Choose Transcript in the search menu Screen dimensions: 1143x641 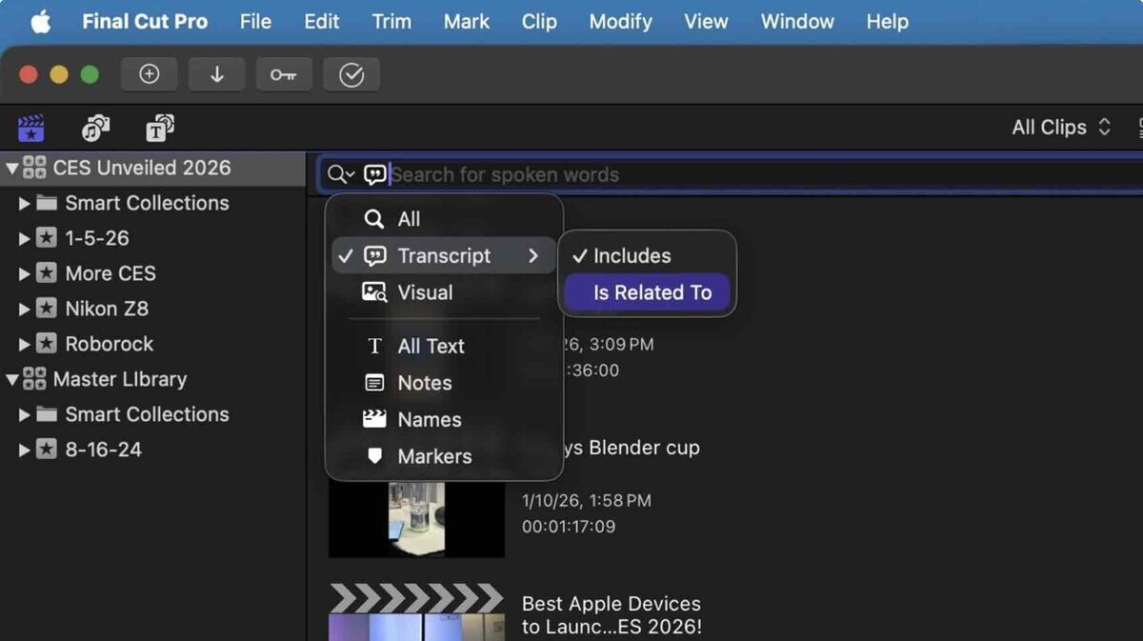pos(444,256)
